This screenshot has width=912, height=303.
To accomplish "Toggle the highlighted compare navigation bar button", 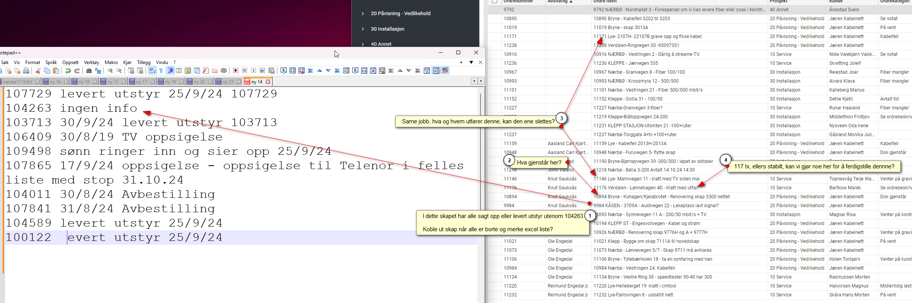I will click(436, 71).
